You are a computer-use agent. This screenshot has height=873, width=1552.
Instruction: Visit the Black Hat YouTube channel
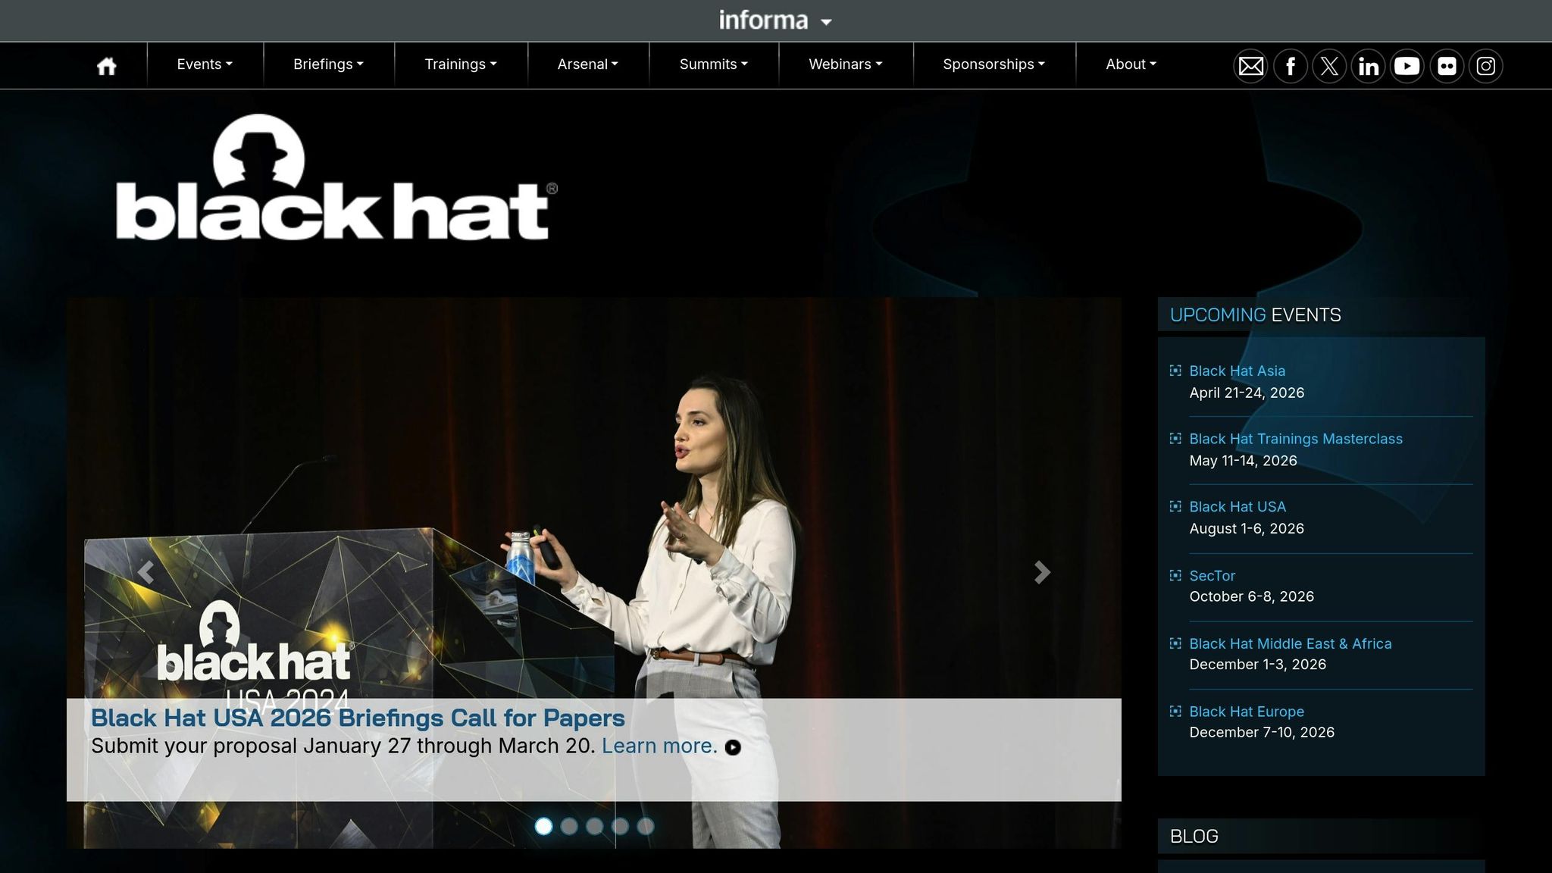[x=1408, y=66]
